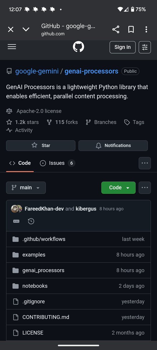Click the Sign in button

[122, 47]
